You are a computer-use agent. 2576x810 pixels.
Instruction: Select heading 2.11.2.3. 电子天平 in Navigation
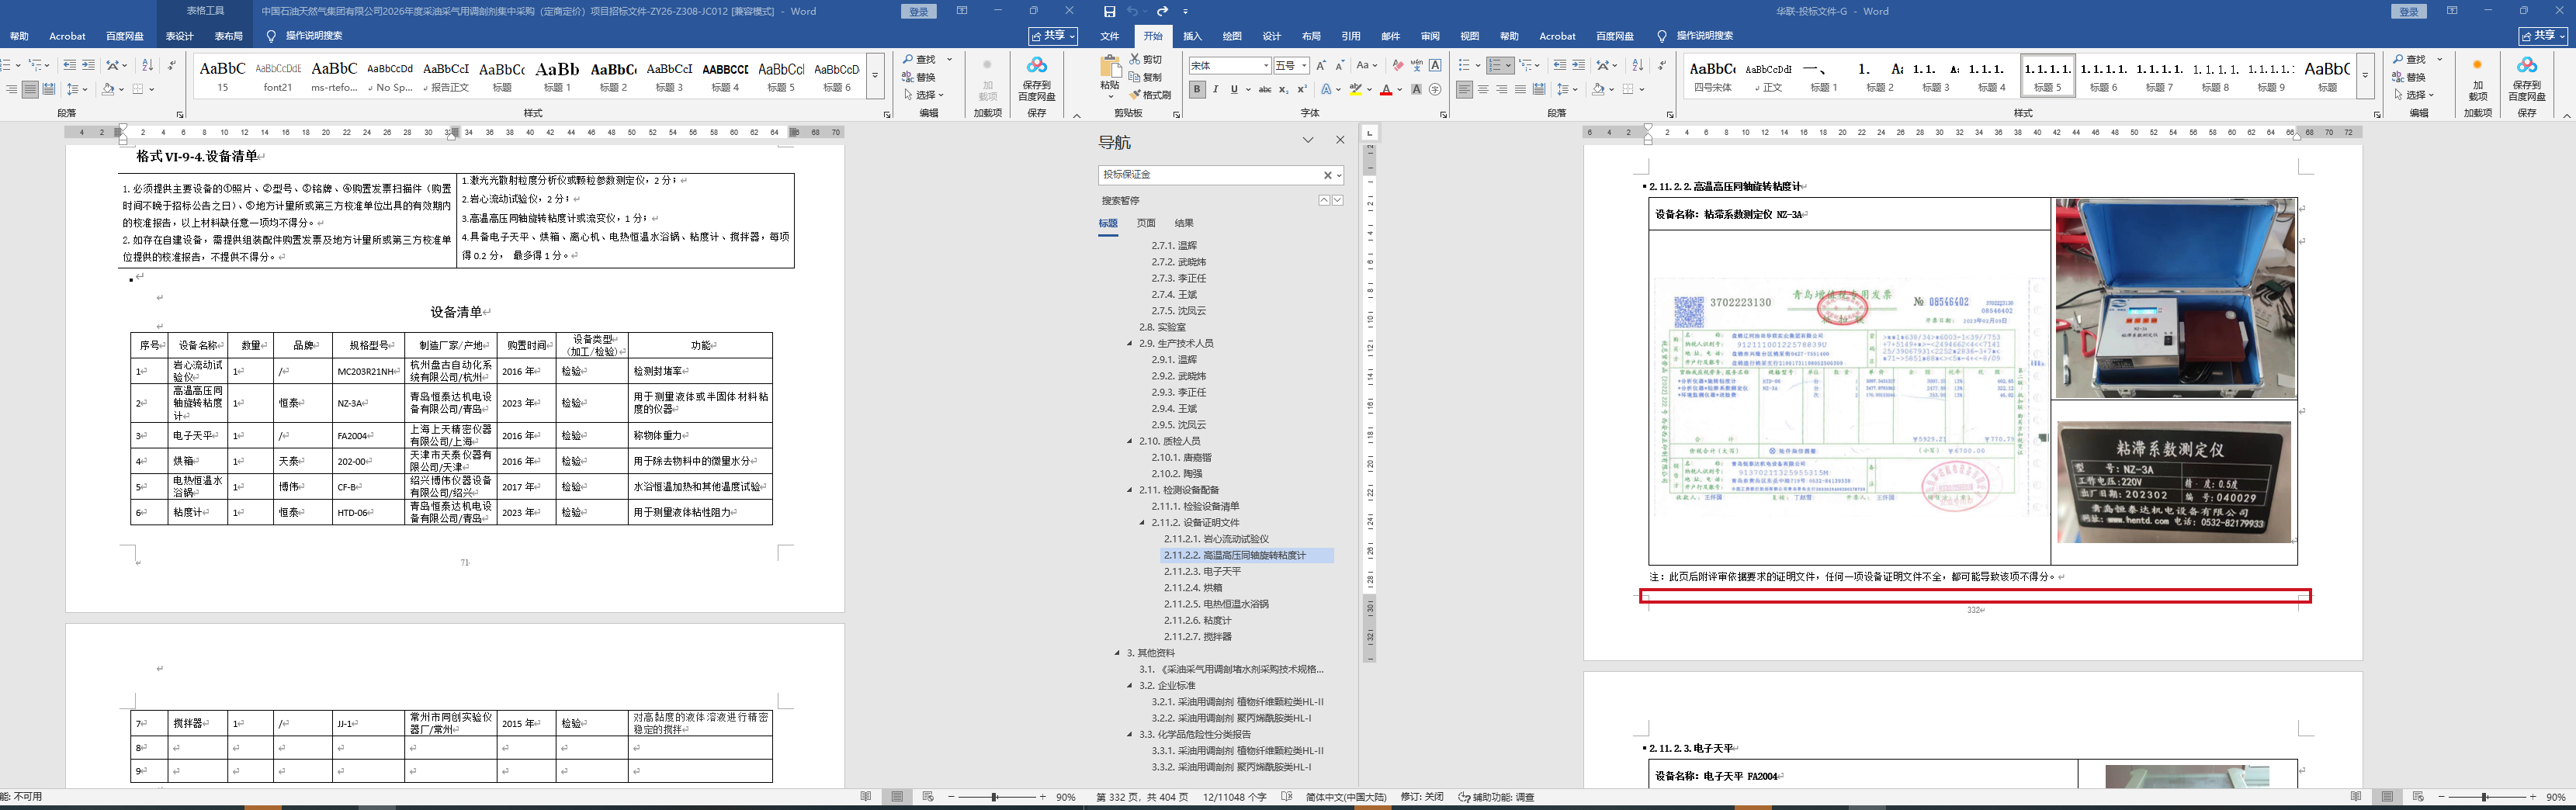click(1202, 572)
